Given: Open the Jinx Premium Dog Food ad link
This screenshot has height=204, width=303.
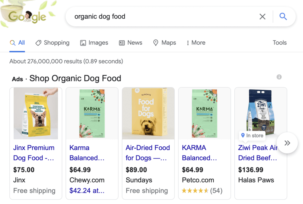Looking at the screenshot, I should click(33, 153).
